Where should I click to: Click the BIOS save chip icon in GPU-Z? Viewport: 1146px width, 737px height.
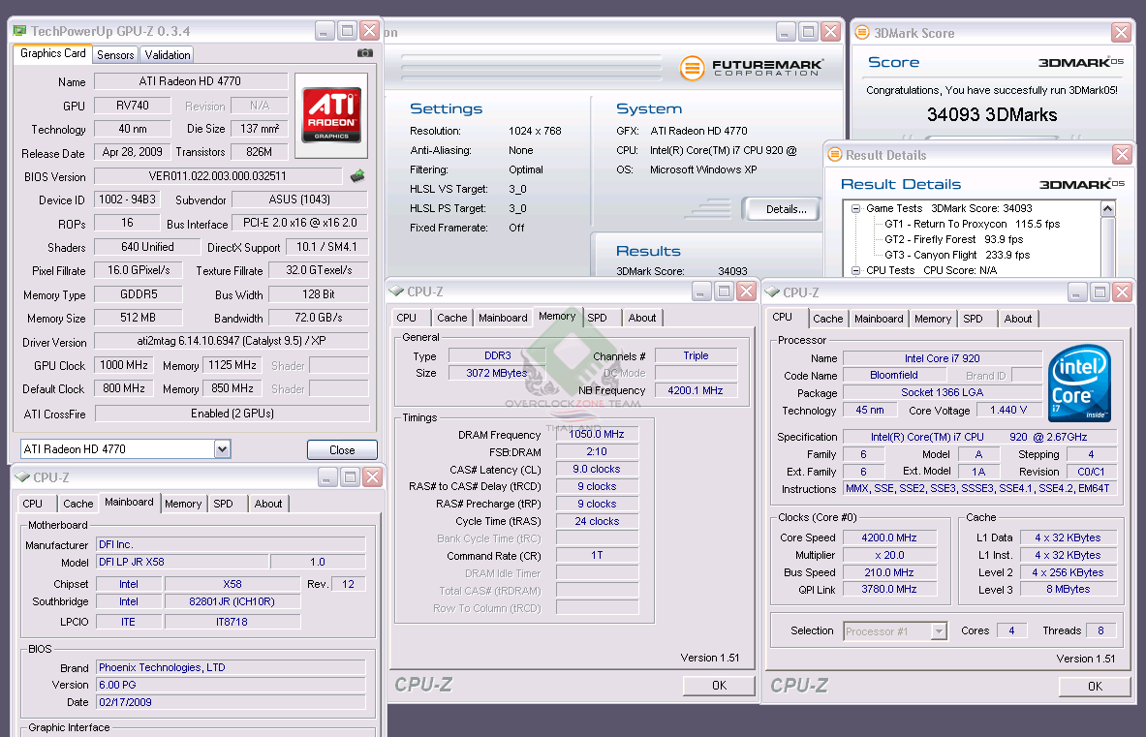point(357,176)
